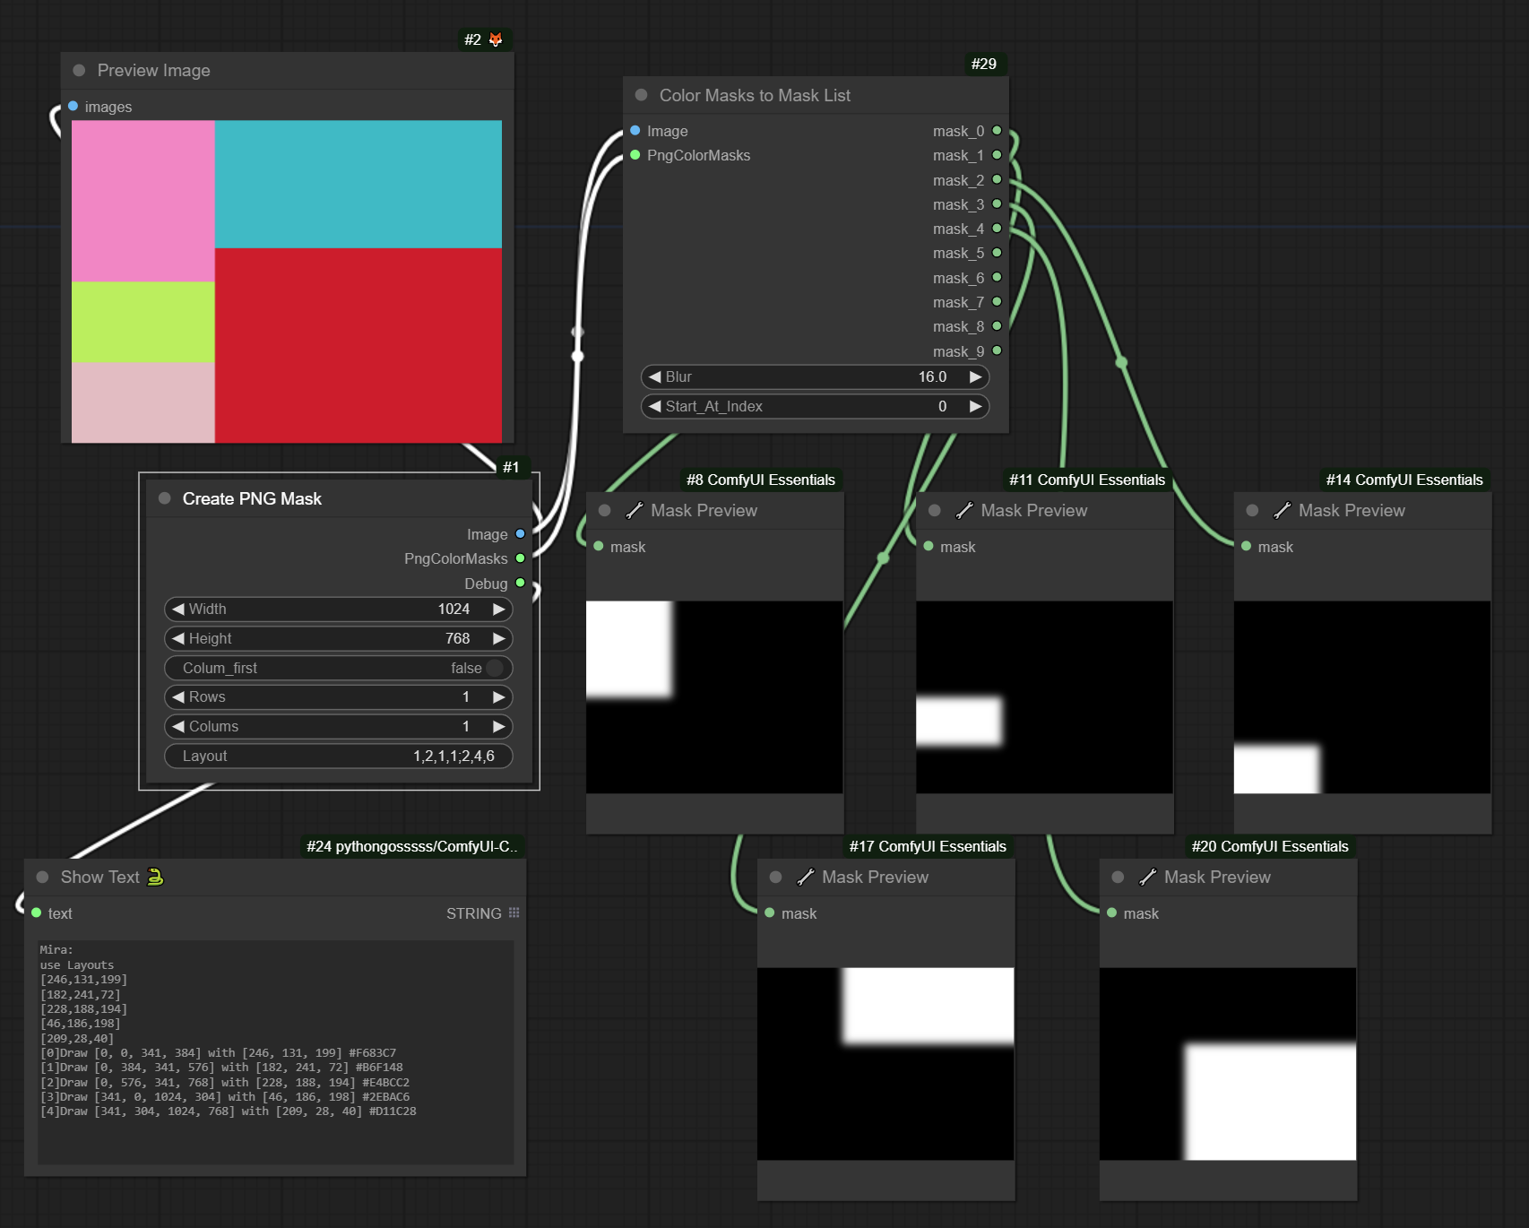1529x1228 pixels.
Task: Increase Rows with the right arrow
Action: (x=498, y=696)
